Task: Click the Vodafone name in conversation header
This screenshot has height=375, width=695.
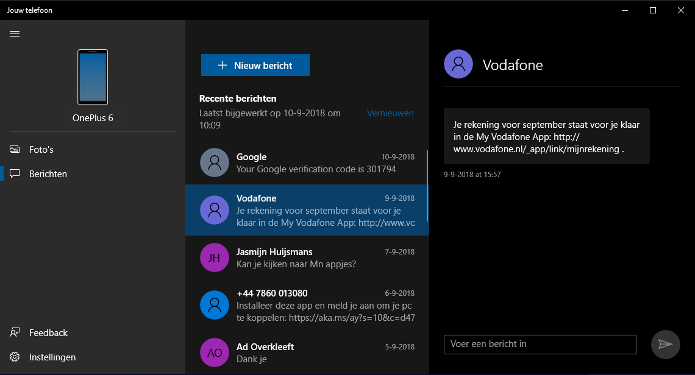Action: pyautogui.click(x=513, y=65)
